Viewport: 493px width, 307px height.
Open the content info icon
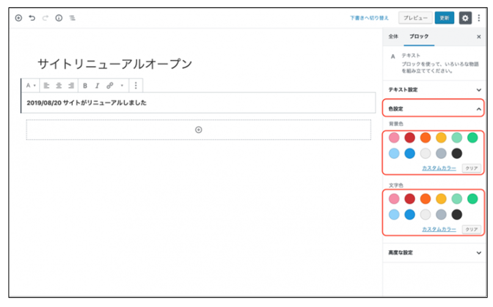tap(59, 18)
